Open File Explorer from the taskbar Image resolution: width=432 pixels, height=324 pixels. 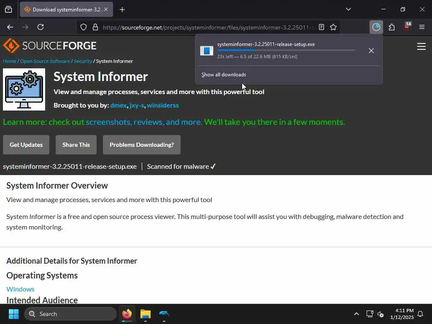(145, 314)
